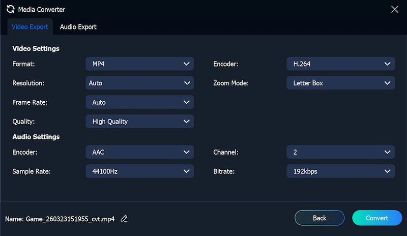Expand the H.264 video Encoder dropdown
Viewport: 407px width, 236px height.
pyautogui.click(x=340, y=64)
